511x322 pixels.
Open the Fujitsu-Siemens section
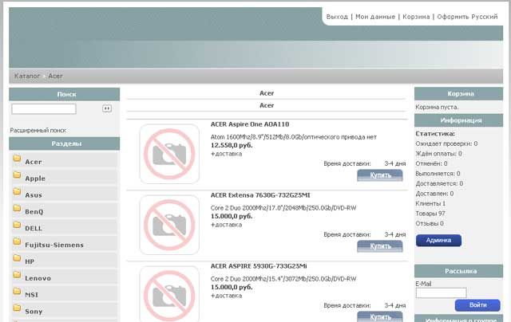(54, 245)
